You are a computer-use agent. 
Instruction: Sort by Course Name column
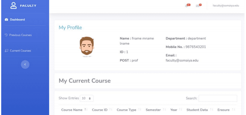pyautogui.click(x=74, y=110)
